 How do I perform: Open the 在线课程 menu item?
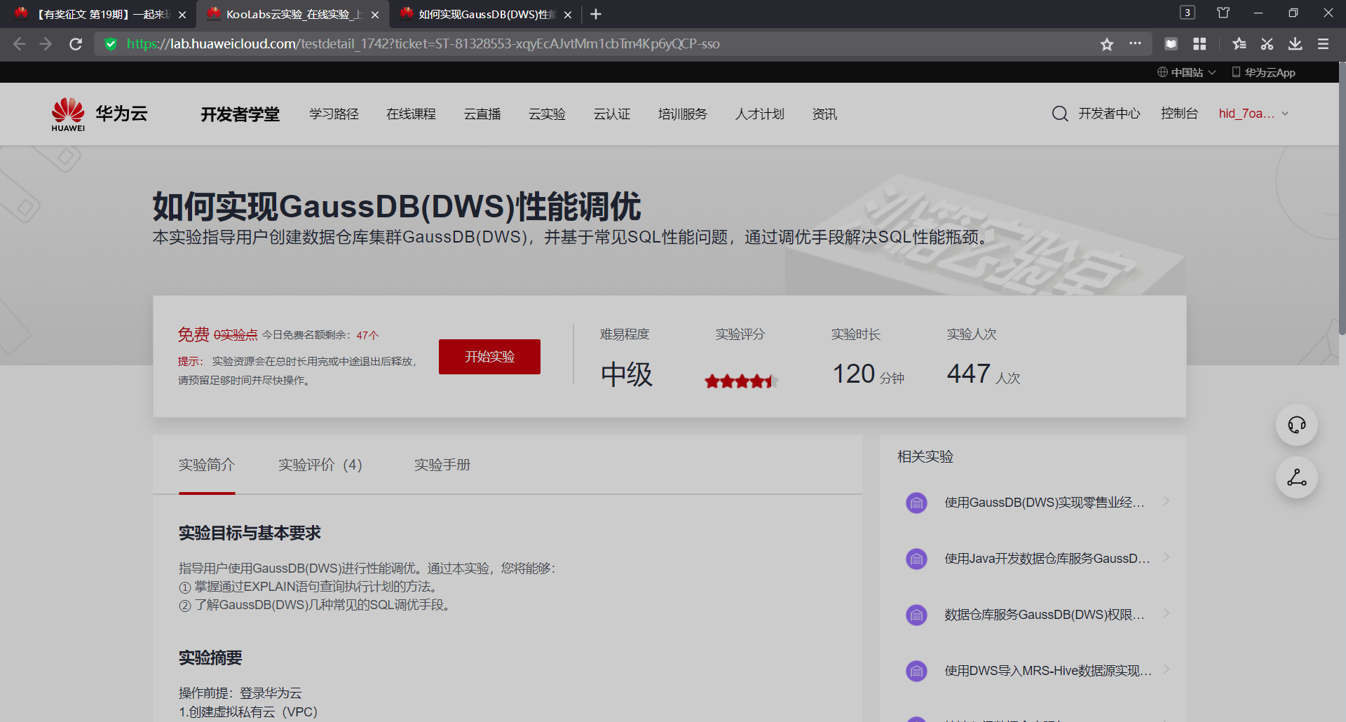click(x=412, y=114)
